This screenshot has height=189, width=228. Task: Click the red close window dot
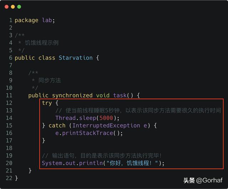click(7, 7)
